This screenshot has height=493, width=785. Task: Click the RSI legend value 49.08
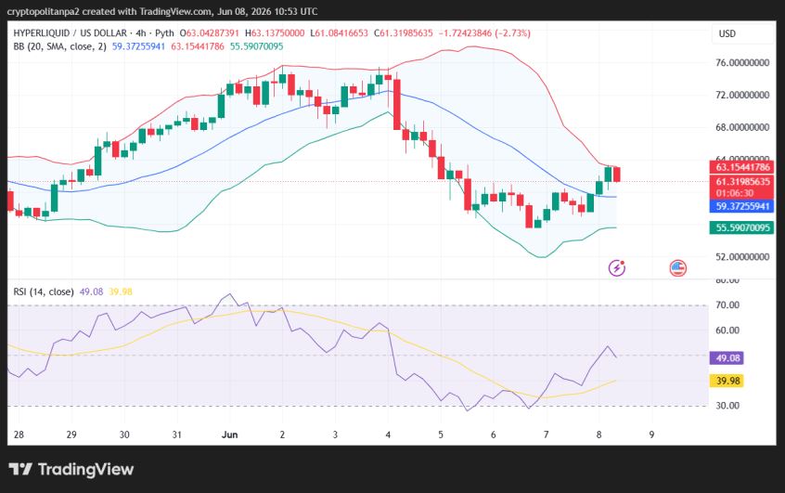click(x=91, y=292)
